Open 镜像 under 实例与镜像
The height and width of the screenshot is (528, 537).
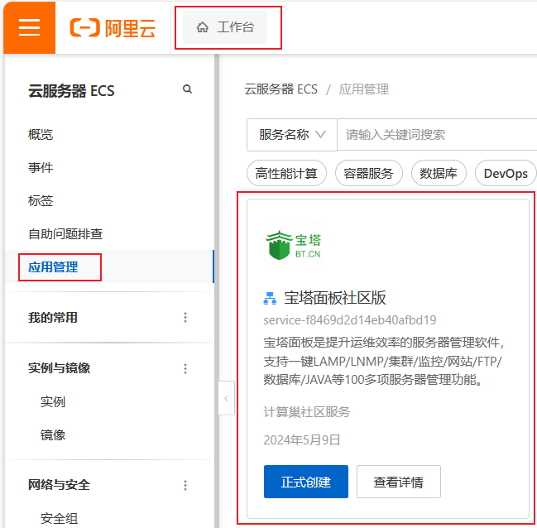53,435
